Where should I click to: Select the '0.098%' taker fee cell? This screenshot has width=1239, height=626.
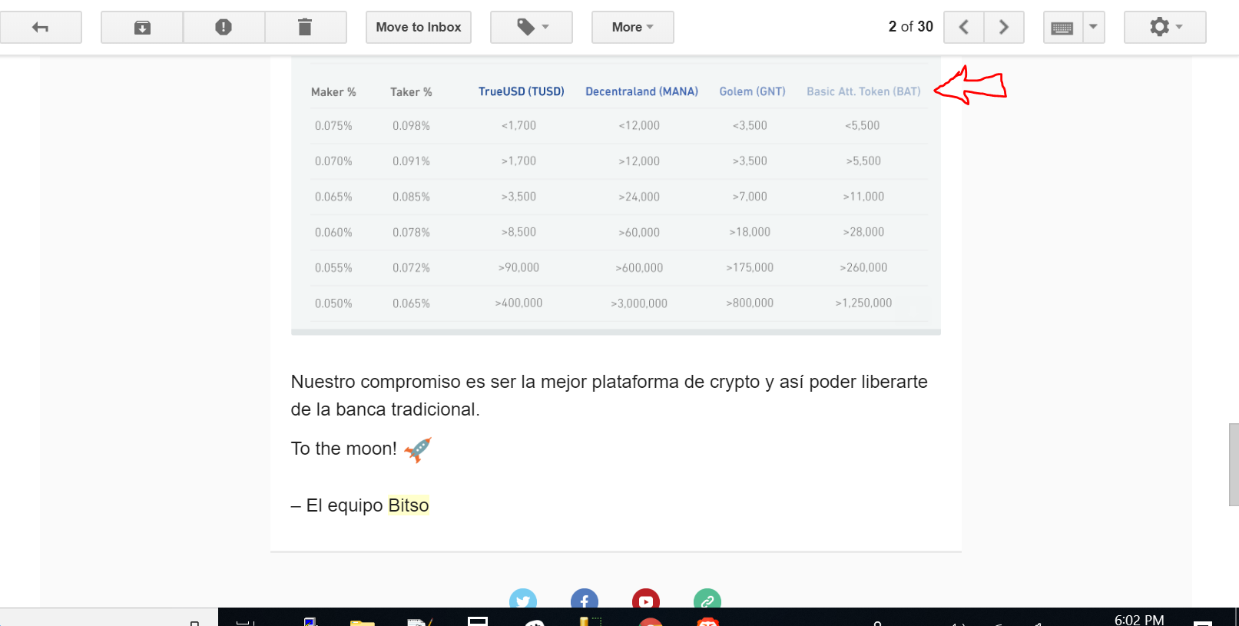coord(411,126)
